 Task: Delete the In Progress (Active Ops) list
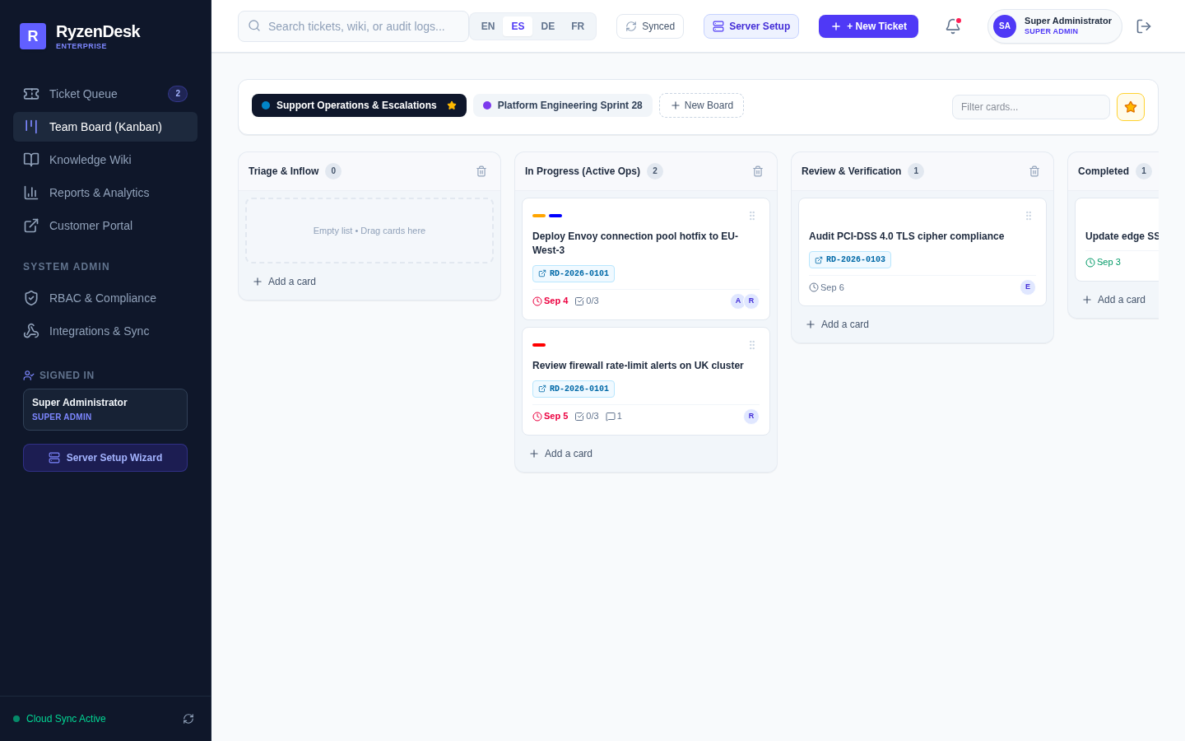pyautogui.click(x=758, y=171)
